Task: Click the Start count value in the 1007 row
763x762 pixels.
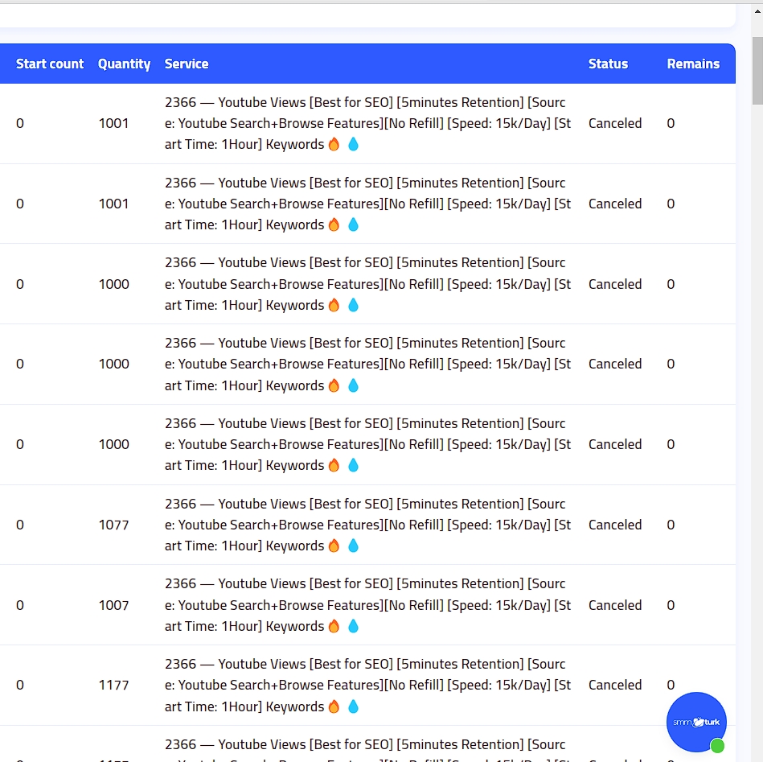Action: 20,605
